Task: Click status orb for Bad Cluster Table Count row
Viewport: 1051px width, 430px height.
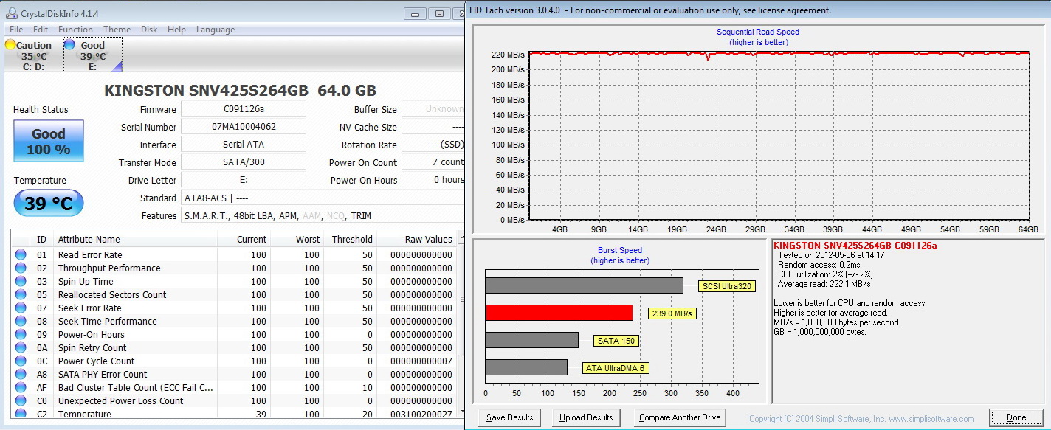Action: click(x=21, y=388)
